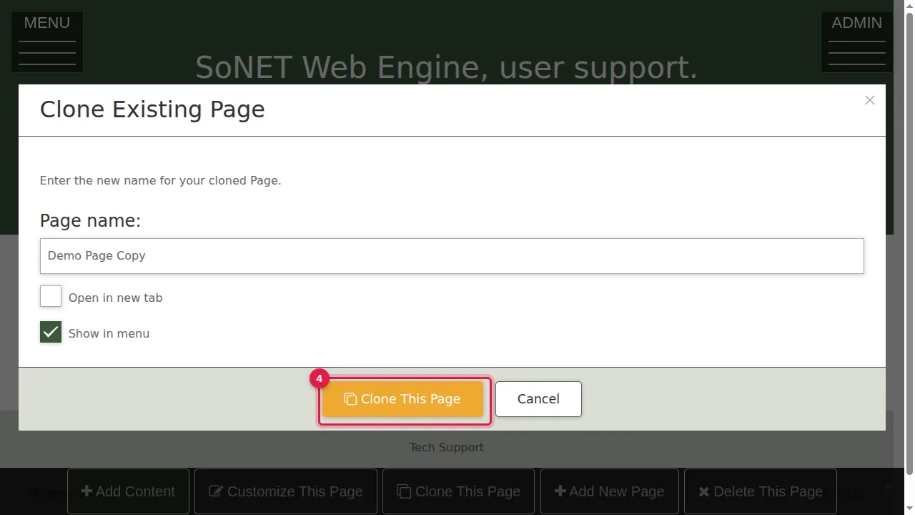Click the Tech Support link
This screenshot has width=915, height=515.
point(447,447)
